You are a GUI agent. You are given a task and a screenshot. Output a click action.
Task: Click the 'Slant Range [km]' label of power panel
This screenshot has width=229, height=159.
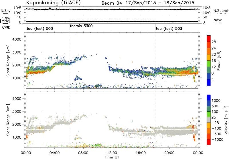click(x=8, y=61)
